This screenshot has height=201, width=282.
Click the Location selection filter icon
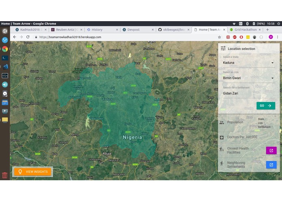(x=223, y=48)
